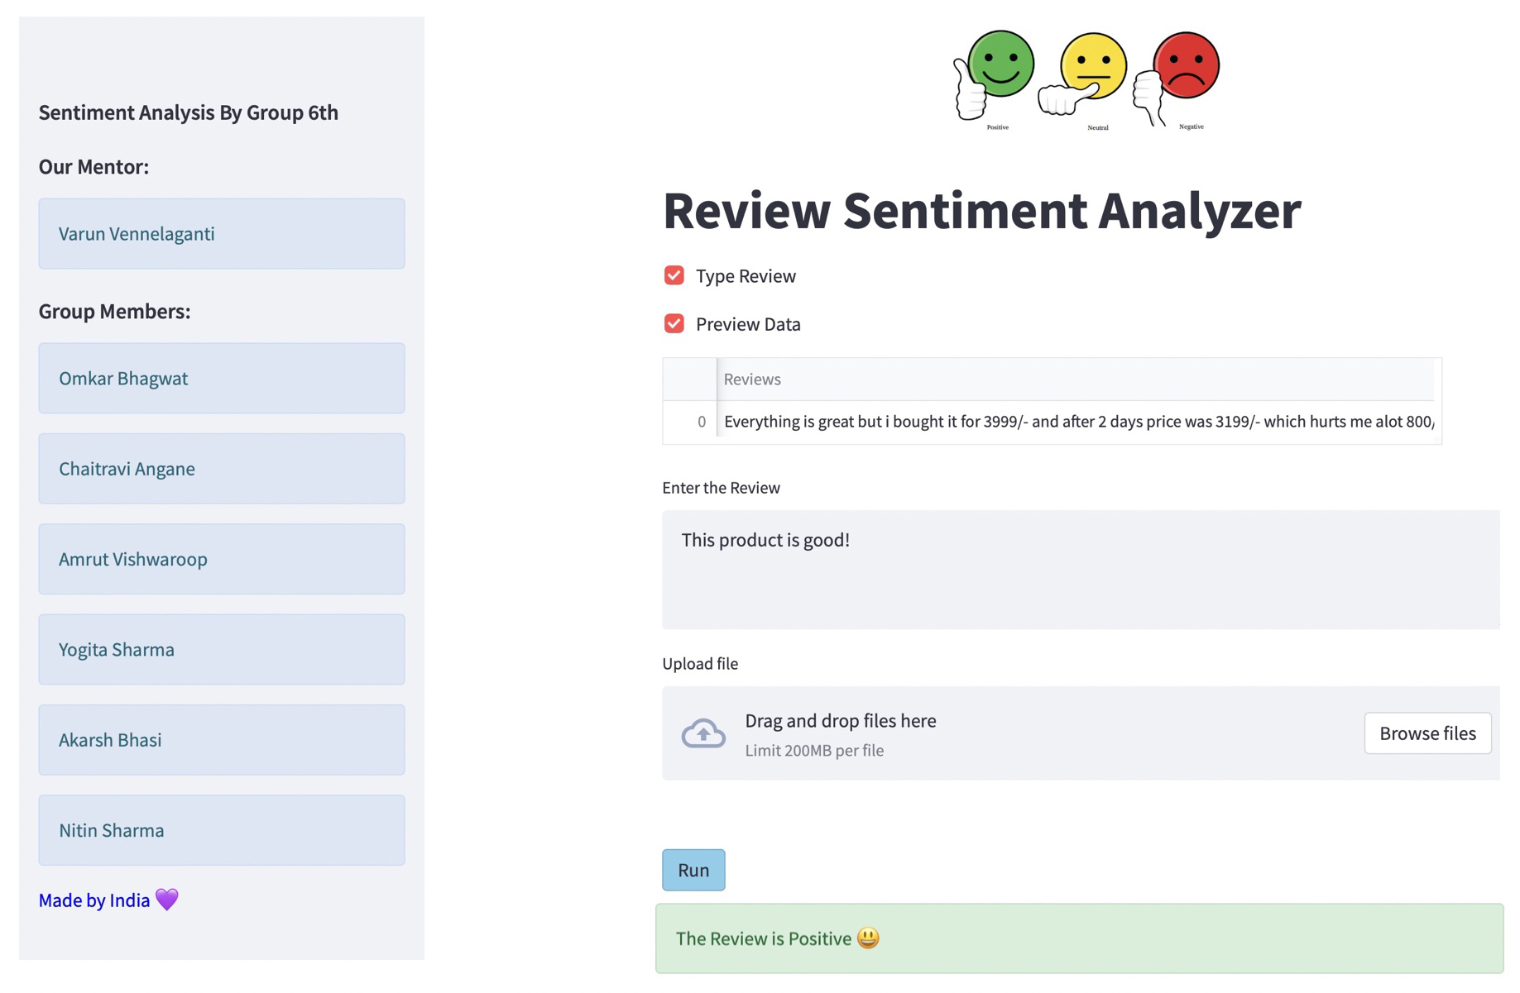Screen dimensions: 1520x993
Task: Click Browse files to upload a review file
Action: tap(1426, 733)
